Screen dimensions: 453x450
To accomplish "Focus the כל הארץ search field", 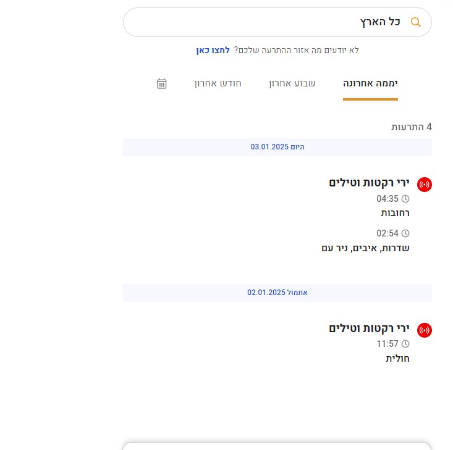I will click(x=266, y=22).
